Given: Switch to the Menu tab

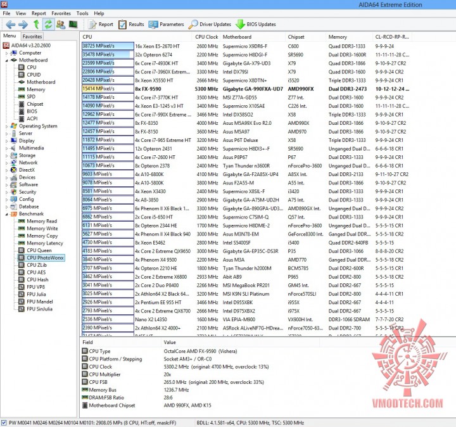Looking at the screenshot, I should 9,35.
